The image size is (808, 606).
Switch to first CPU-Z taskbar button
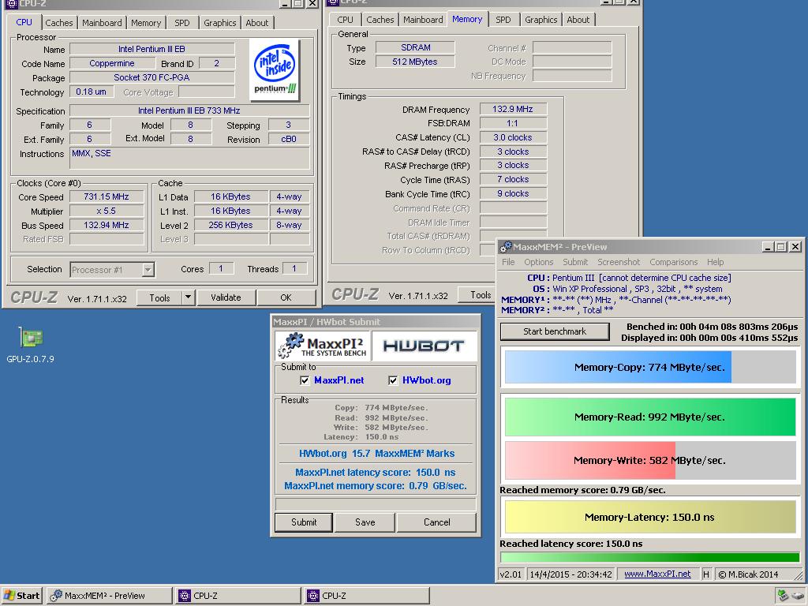click(238, 596)
